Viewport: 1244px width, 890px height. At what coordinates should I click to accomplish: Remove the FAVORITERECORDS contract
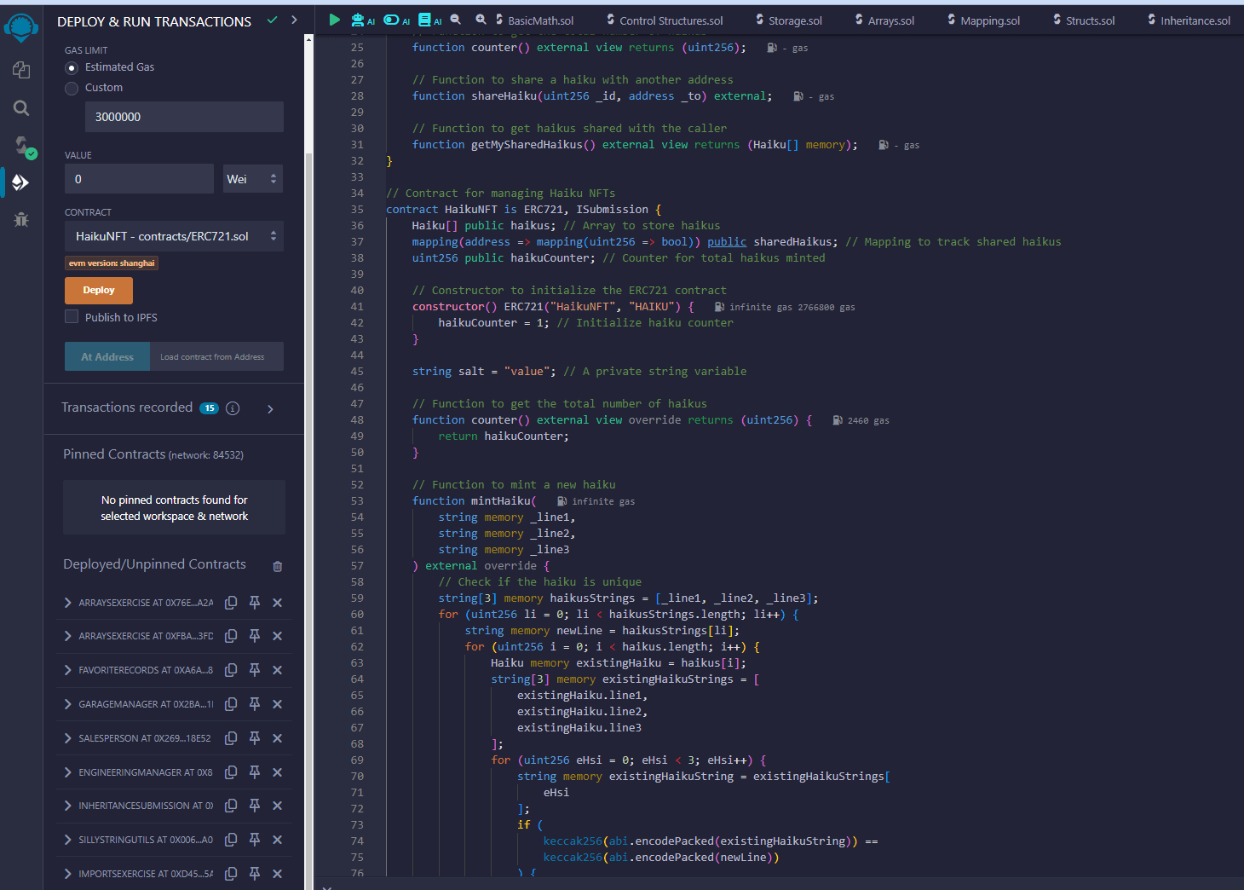(277, 670)
